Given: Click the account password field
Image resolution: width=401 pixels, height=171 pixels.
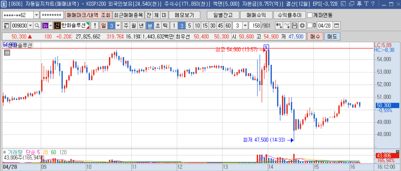Looking at the screenshot, I should [x=52, y=15].
